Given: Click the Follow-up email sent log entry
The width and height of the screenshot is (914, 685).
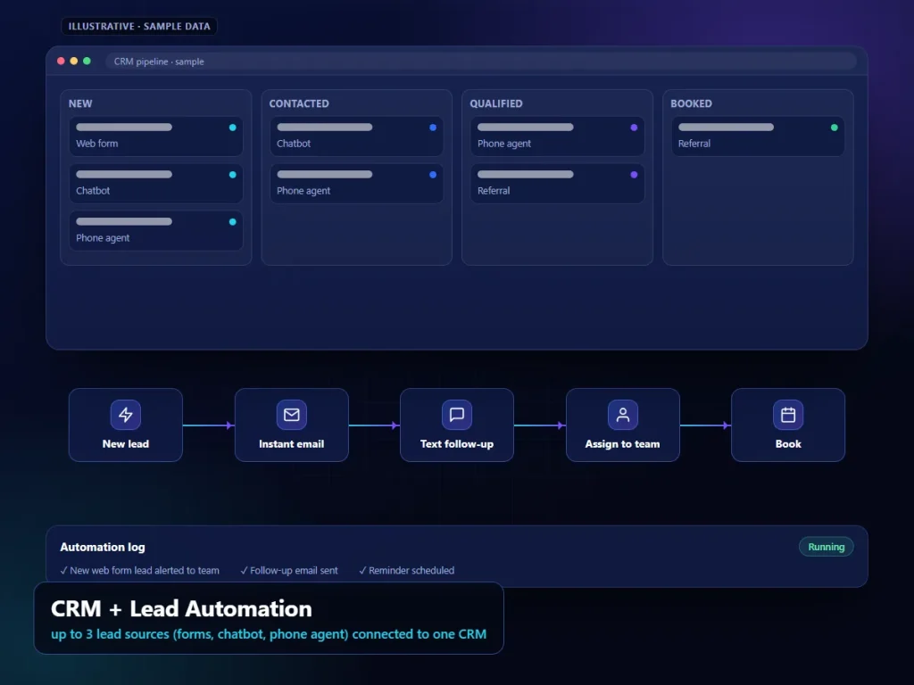Looking at the screenshot, I should point(289,571).
